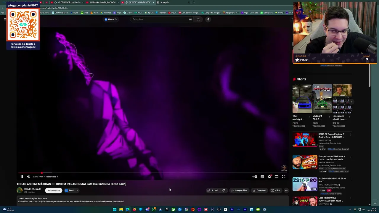Enter fullscreen mode
The width and height of the screenshot is (379, 213).
tap(284, 177)
